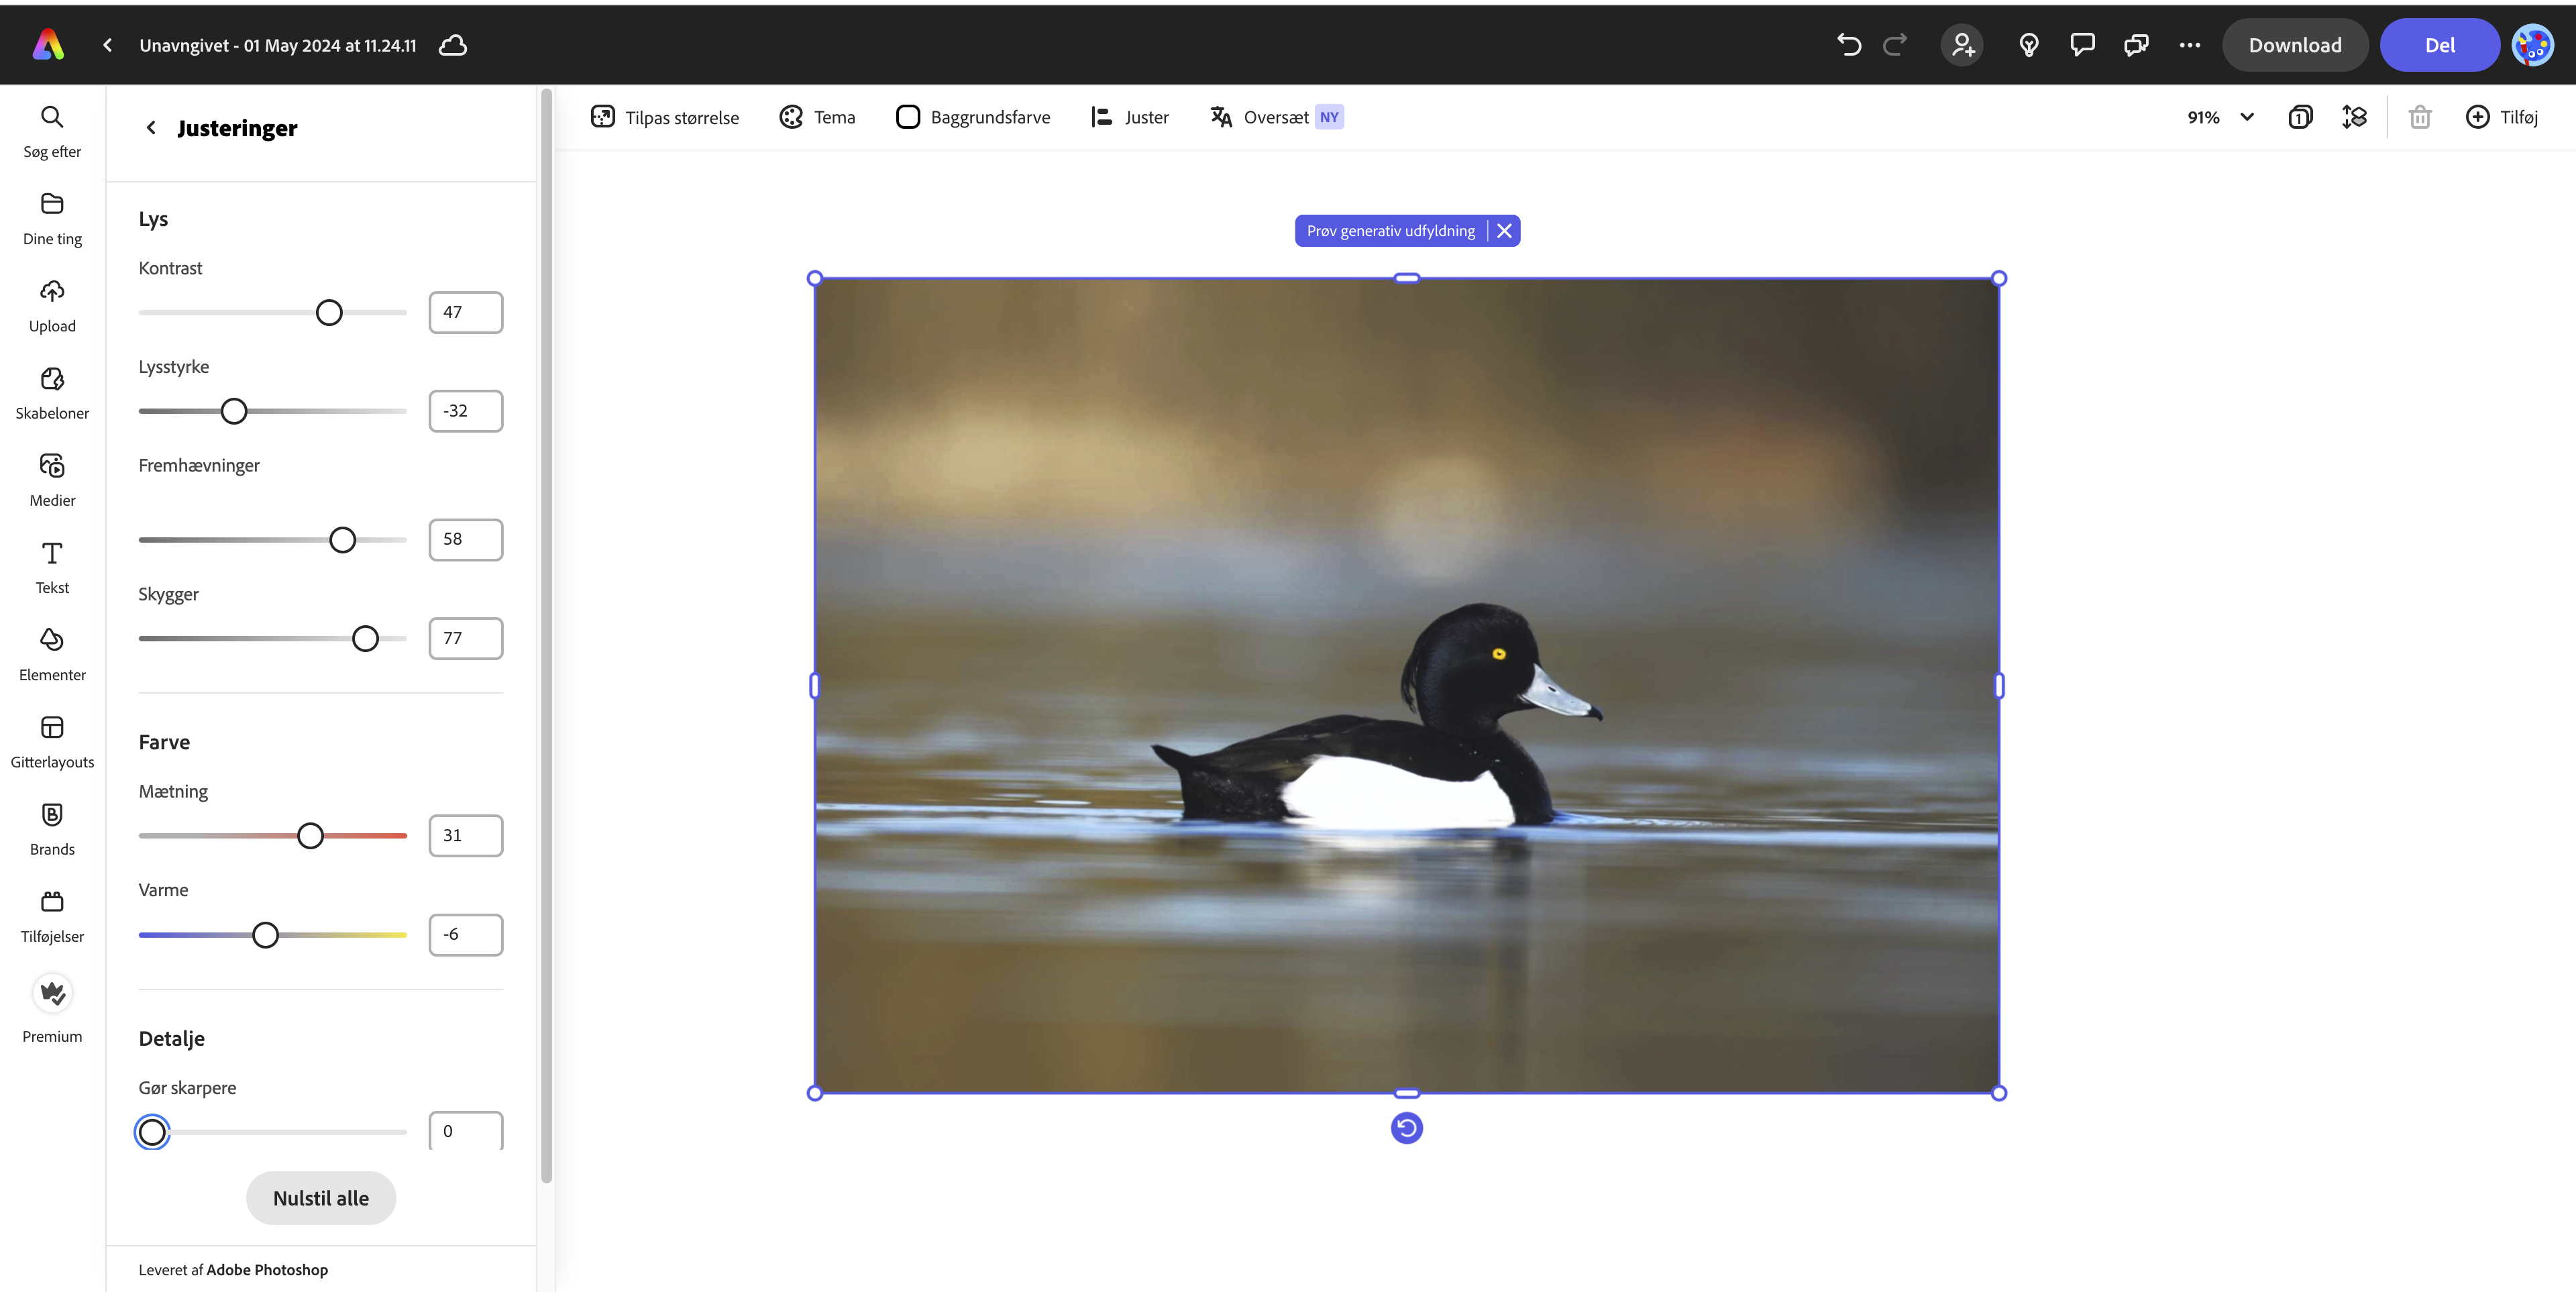Click the undo arrow icon
The width and height of the screenshot is (2576, 1292).
(1848, 45)
